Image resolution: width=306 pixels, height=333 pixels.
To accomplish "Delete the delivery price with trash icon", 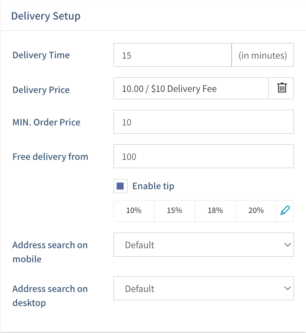I will coord(282,88).
